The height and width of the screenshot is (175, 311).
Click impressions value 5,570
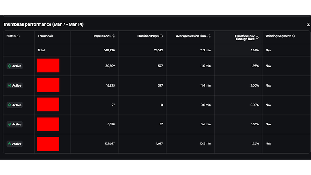pos(111,124)
